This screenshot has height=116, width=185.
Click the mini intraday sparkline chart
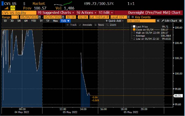[63, 3]
